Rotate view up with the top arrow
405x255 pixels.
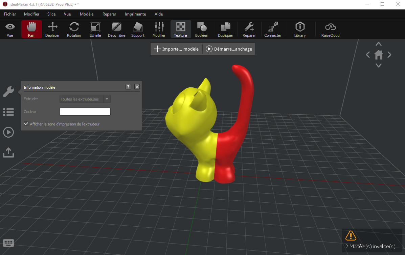(379, 44)
